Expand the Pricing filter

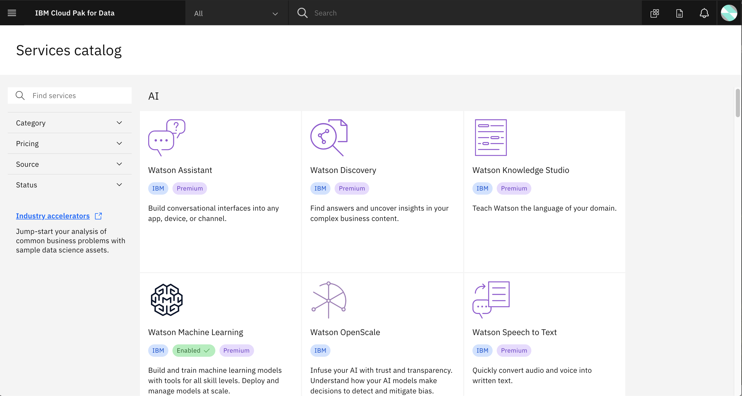pyautogui.click(x=69, y=144)
